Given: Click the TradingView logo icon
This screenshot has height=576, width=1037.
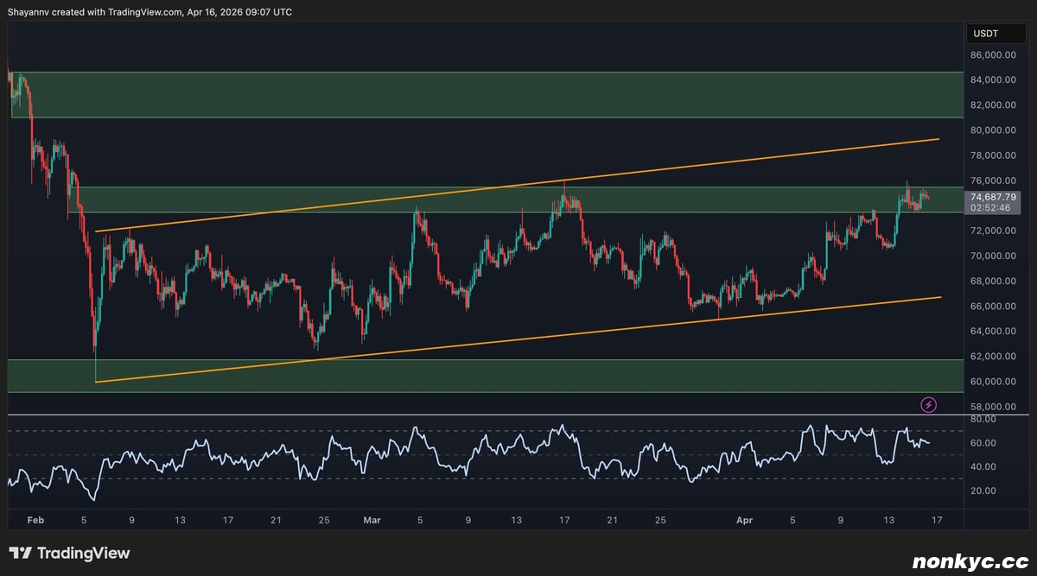Looking at the screenshot, I should 21,554.
